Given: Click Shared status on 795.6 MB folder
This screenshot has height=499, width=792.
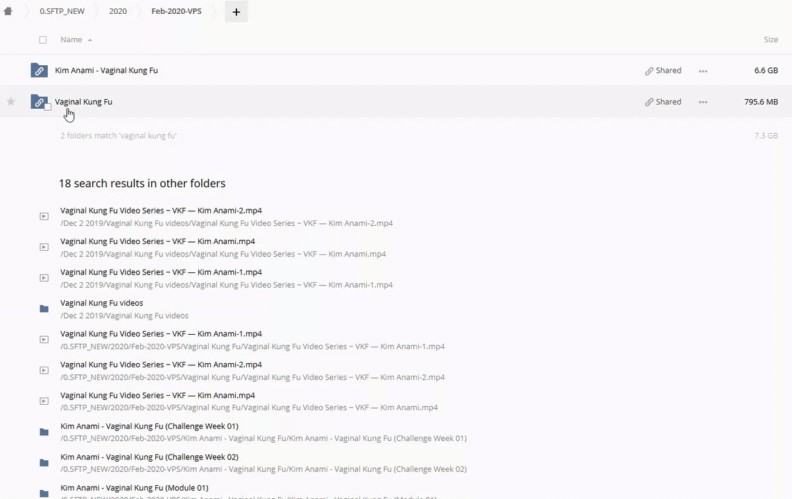Looking at the screenshot, I should click(663, 102).
